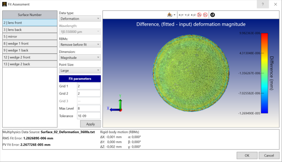Reset the view with the black circular icon
The width and height of the screenshot is (282, 162).
tap(213, 15)
